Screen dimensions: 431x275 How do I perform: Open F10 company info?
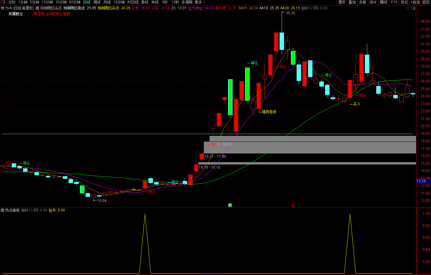[x=394, y=2]
